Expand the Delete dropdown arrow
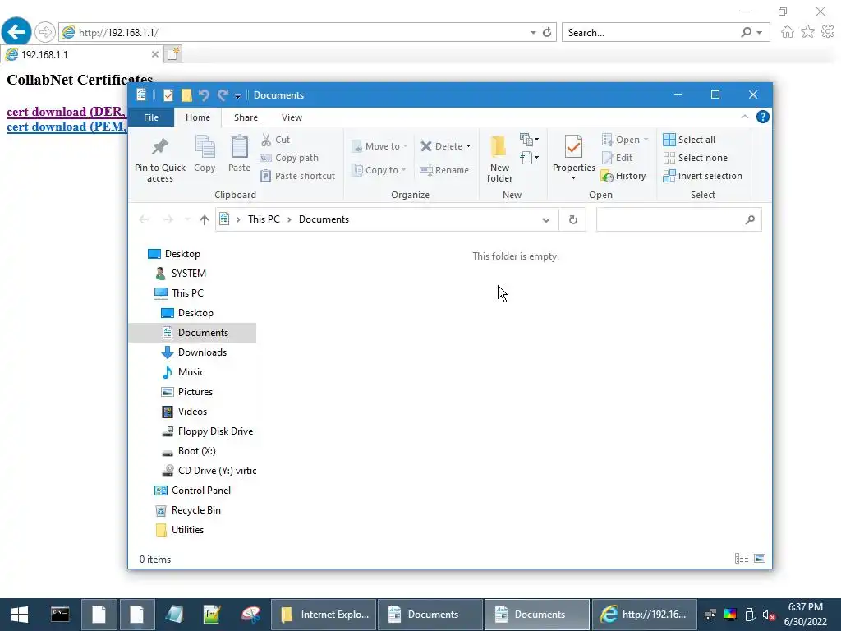The image size is (841, 631). coord(468,146)
